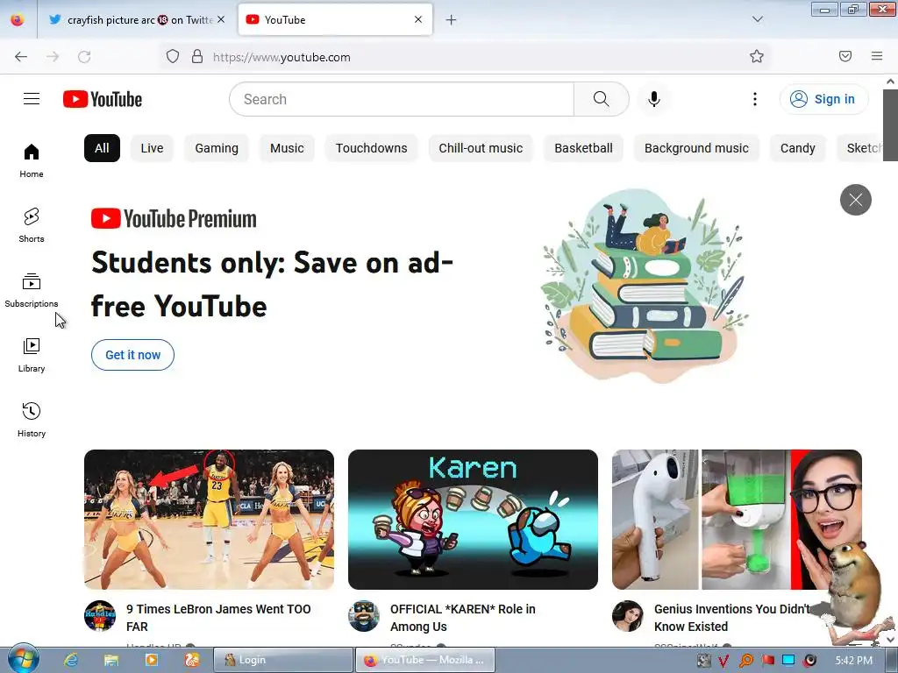Close the YouTube tab
Image resolution: width=898 pixels, height=673 pixels.
tap(418, 19)
